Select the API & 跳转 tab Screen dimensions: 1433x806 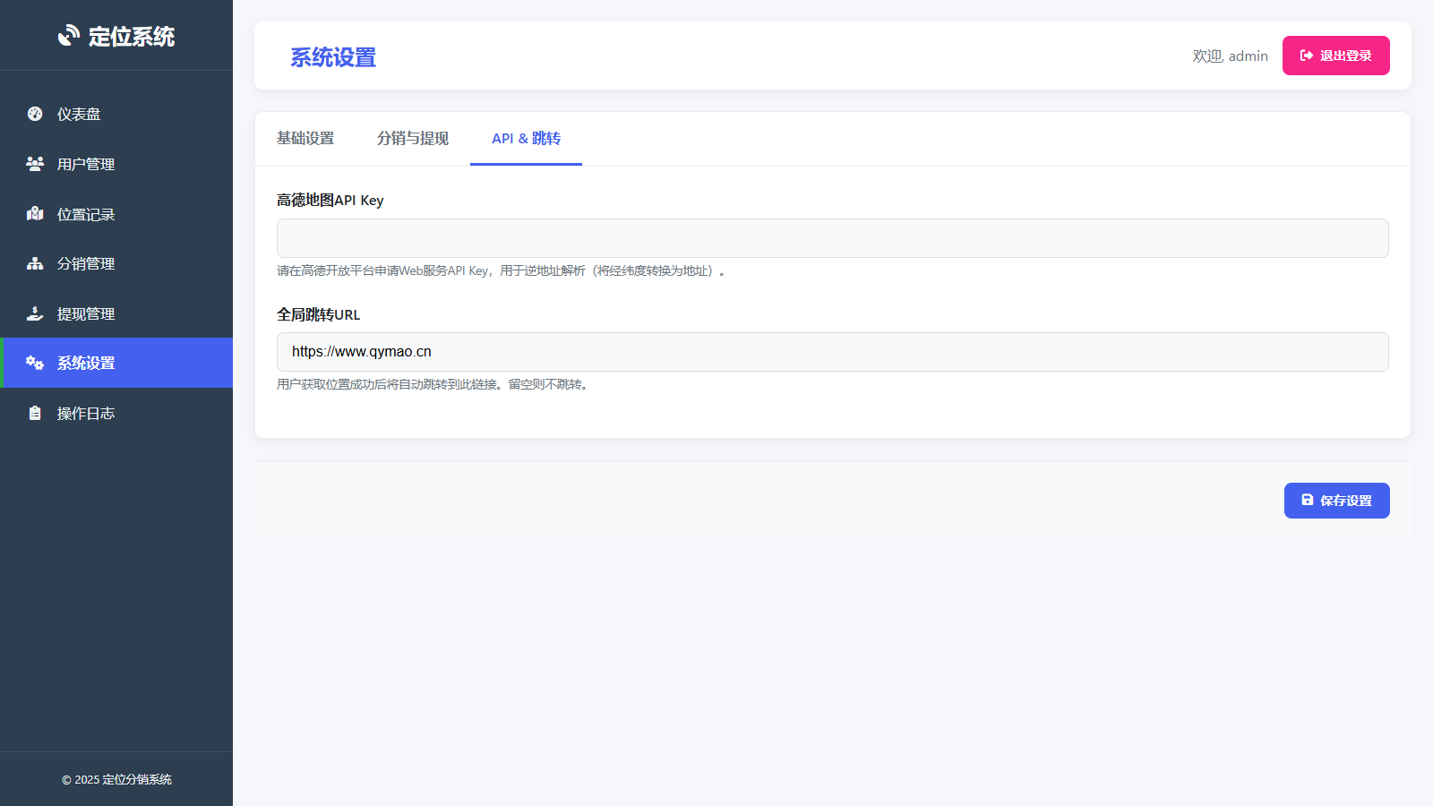pos(526,139)
